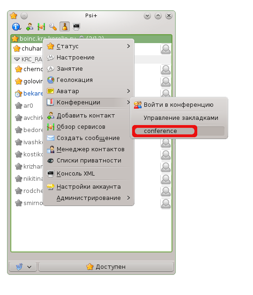Click avatar thumbnail in chuhar row
Viewport: 253px width, 295px height.
166,49
